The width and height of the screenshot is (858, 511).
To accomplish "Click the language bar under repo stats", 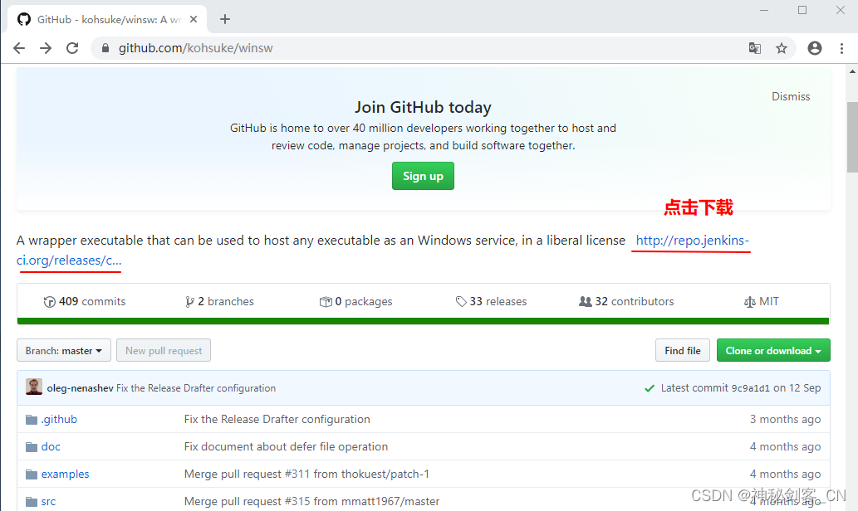I will click(423, 321).
